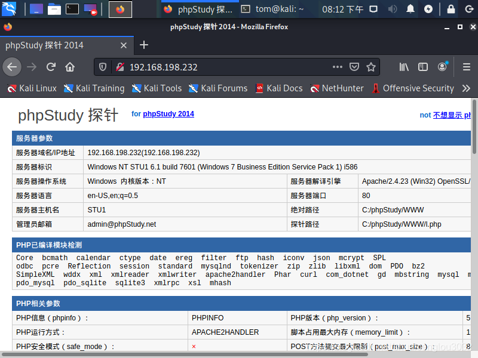
Task: Show desktop via the blue panel icon
Action: tap(36, 9)
